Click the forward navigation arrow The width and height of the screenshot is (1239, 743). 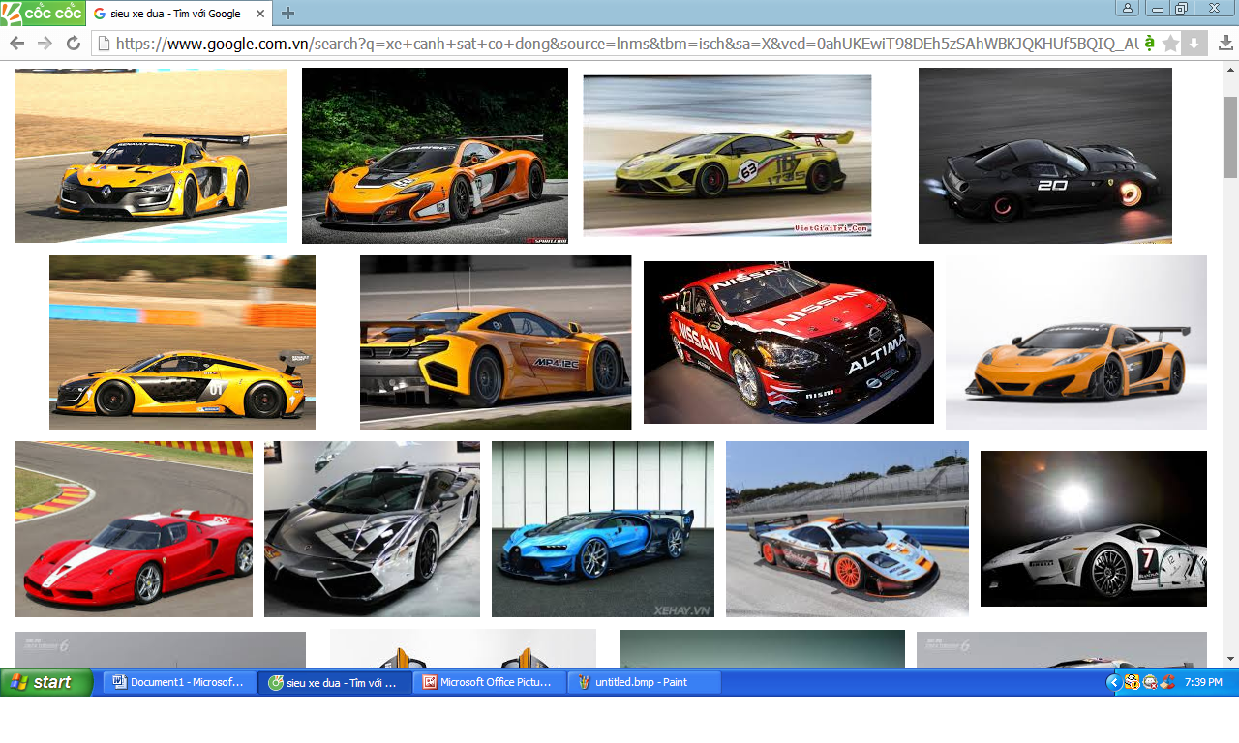click(45, 44)
